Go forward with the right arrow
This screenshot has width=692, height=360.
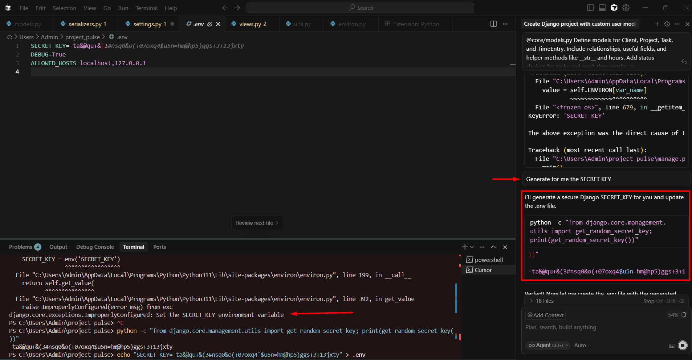click(x=237, y=8)
